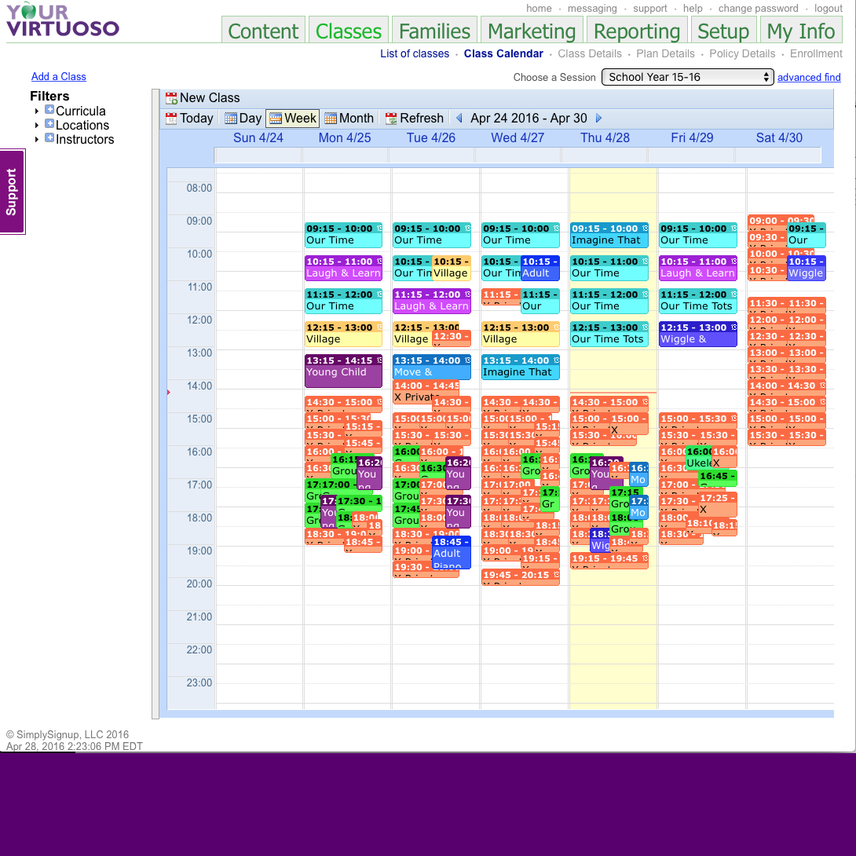Expand the Curricula filter triangle

click(37, 112)
